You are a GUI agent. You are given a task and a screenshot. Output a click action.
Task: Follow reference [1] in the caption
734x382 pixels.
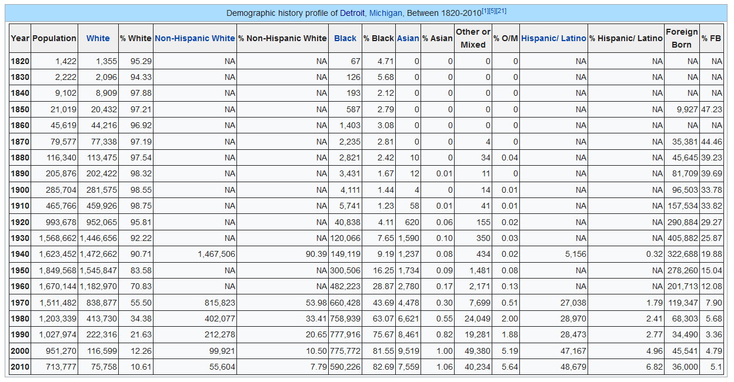pyautogui.click(x=485, y=11)
